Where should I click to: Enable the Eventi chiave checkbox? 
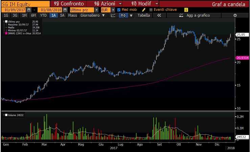[151, 10]
